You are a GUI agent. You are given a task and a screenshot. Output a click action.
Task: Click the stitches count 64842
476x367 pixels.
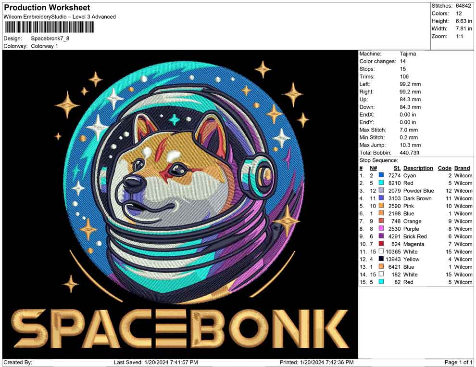pyautogui.click(x=463, y=6)
